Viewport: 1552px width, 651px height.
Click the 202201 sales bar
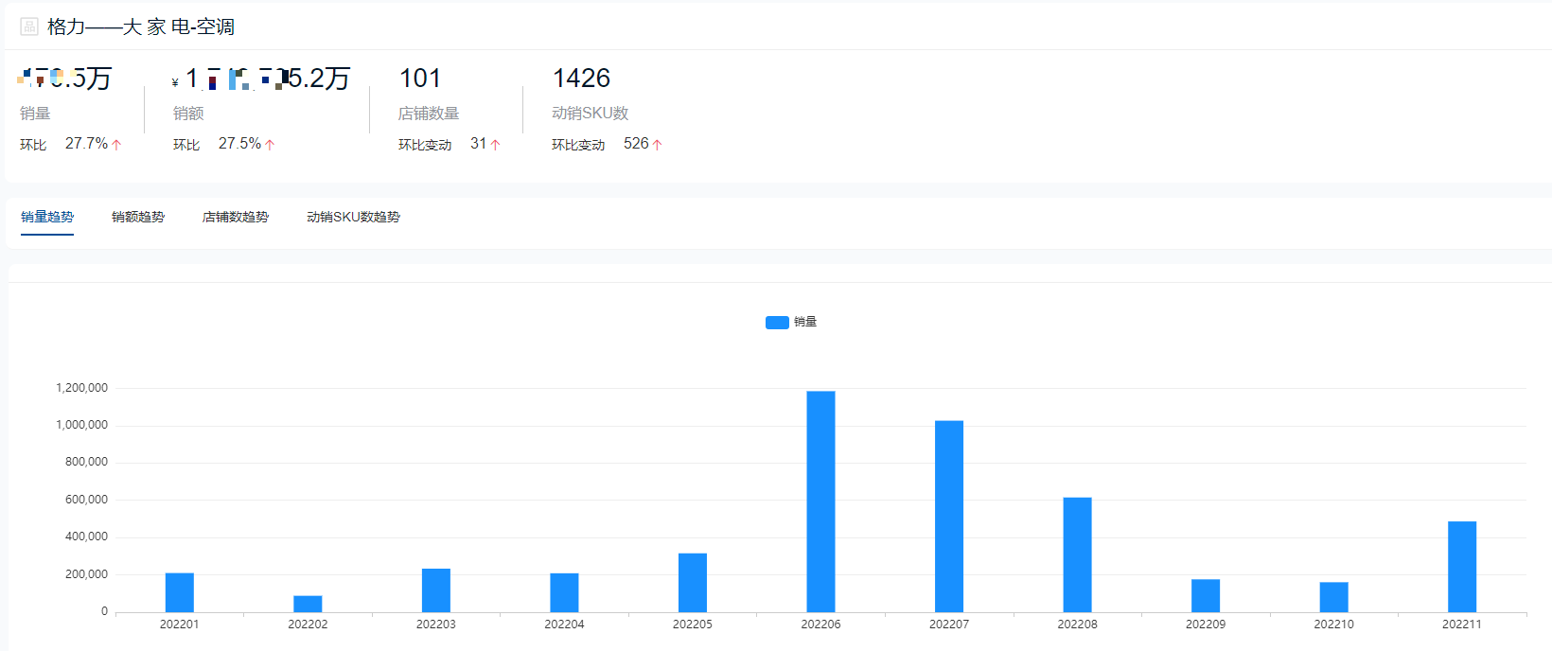click(180, 592)
